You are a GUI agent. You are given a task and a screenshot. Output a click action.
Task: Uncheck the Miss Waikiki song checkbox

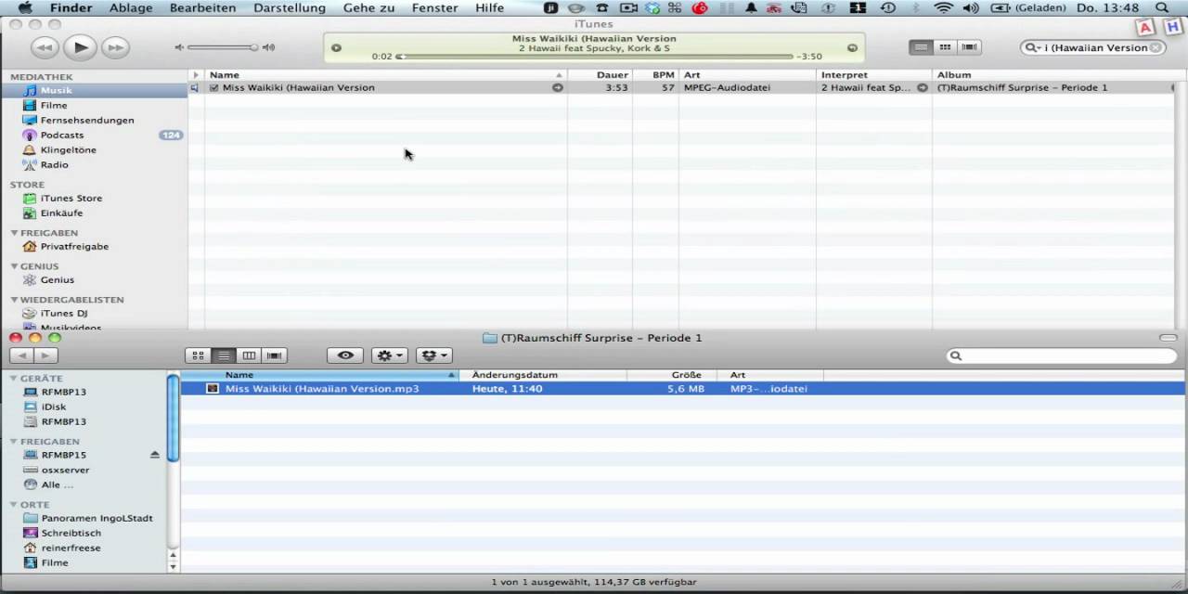point(213,87)
